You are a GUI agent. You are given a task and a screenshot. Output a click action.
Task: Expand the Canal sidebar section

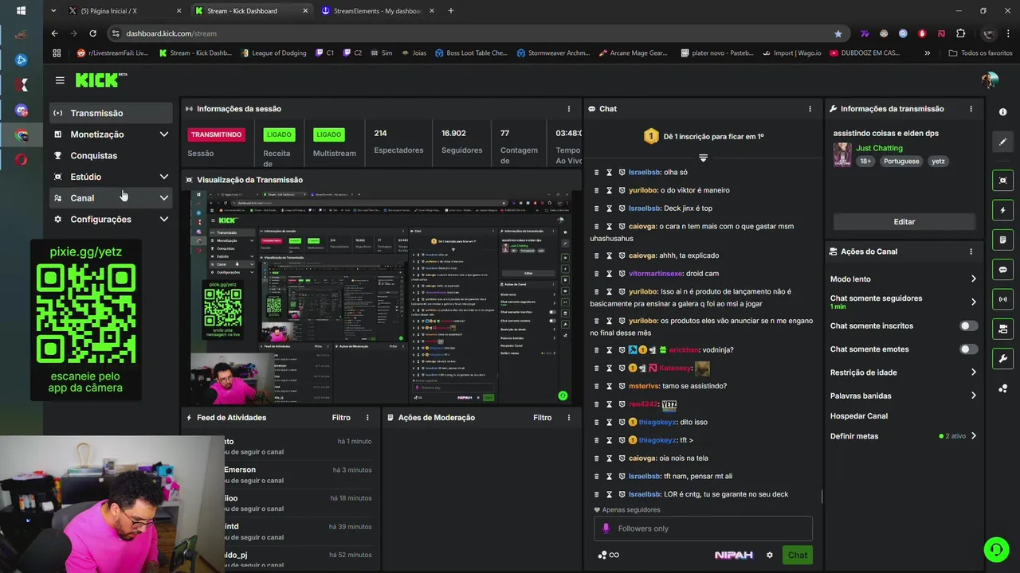(x=112, y=198)
